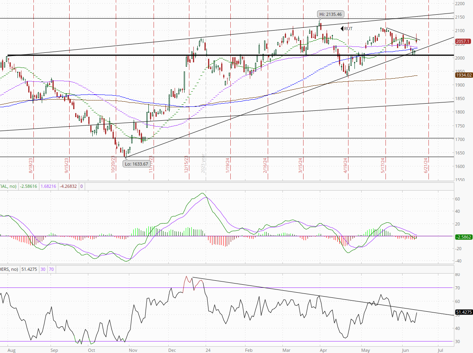Click the red 2057.1 last price tag
473x353 pixels.
click(463, 41)
